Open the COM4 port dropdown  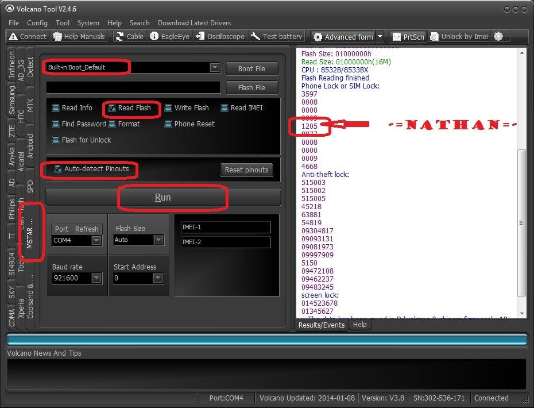(x=96, y=240)
